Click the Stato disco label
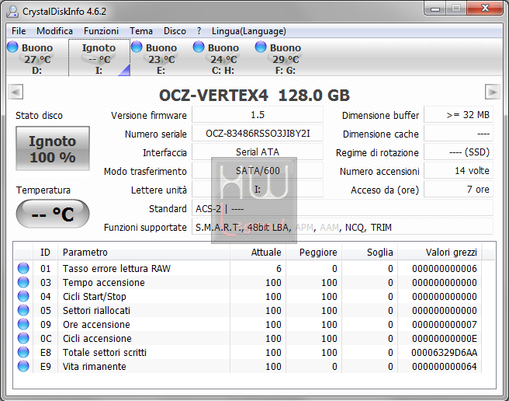 tap(39, 116)
